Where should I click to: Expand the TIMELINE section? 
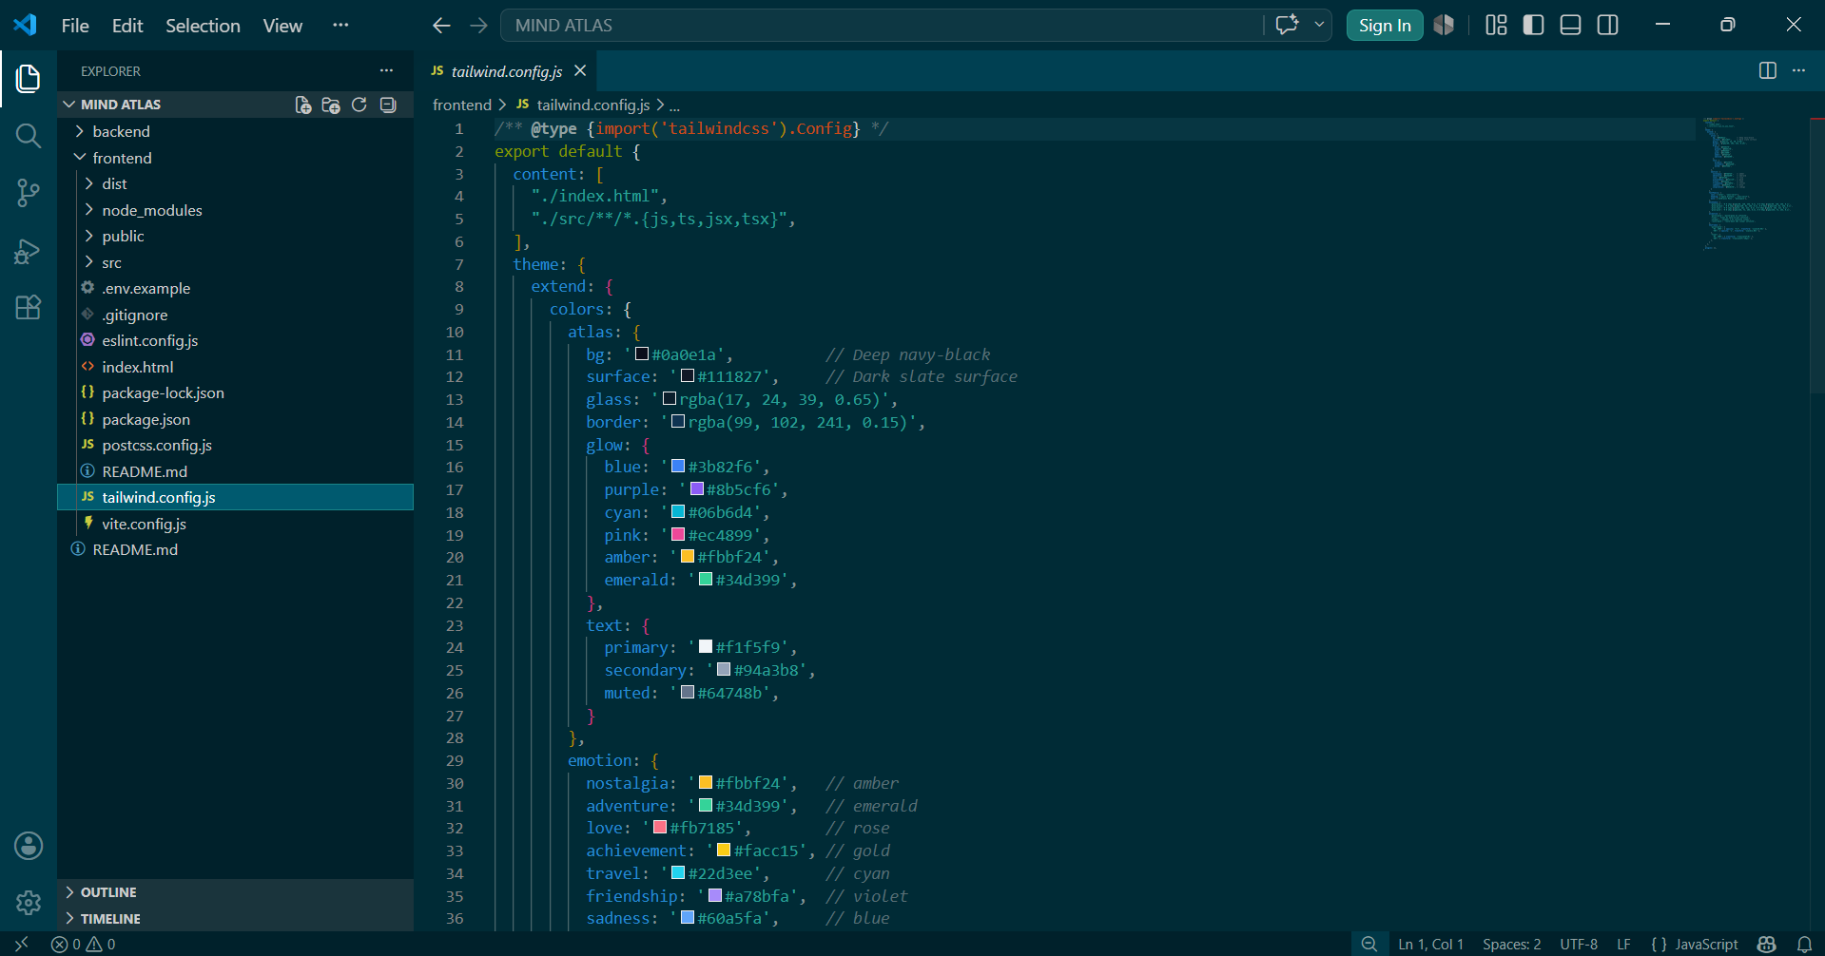tap(235, 919)
